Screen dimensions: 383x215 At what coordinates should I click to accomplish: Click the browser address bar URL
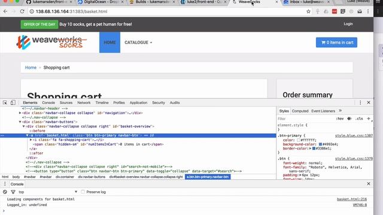point(71,11)
